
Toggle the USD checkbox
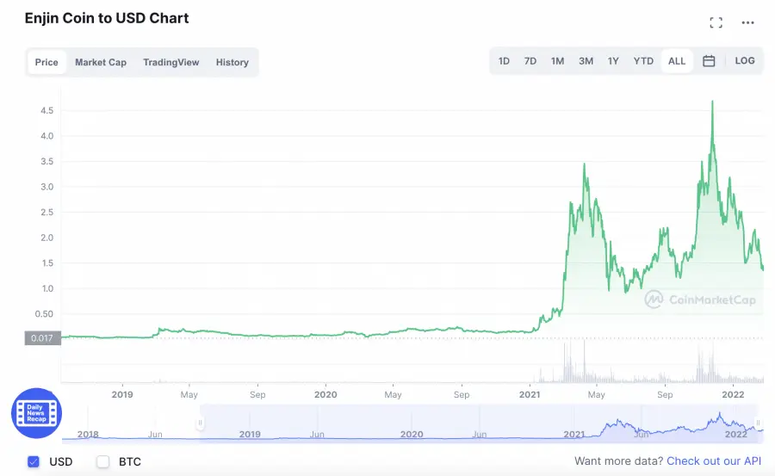[34, 462]
